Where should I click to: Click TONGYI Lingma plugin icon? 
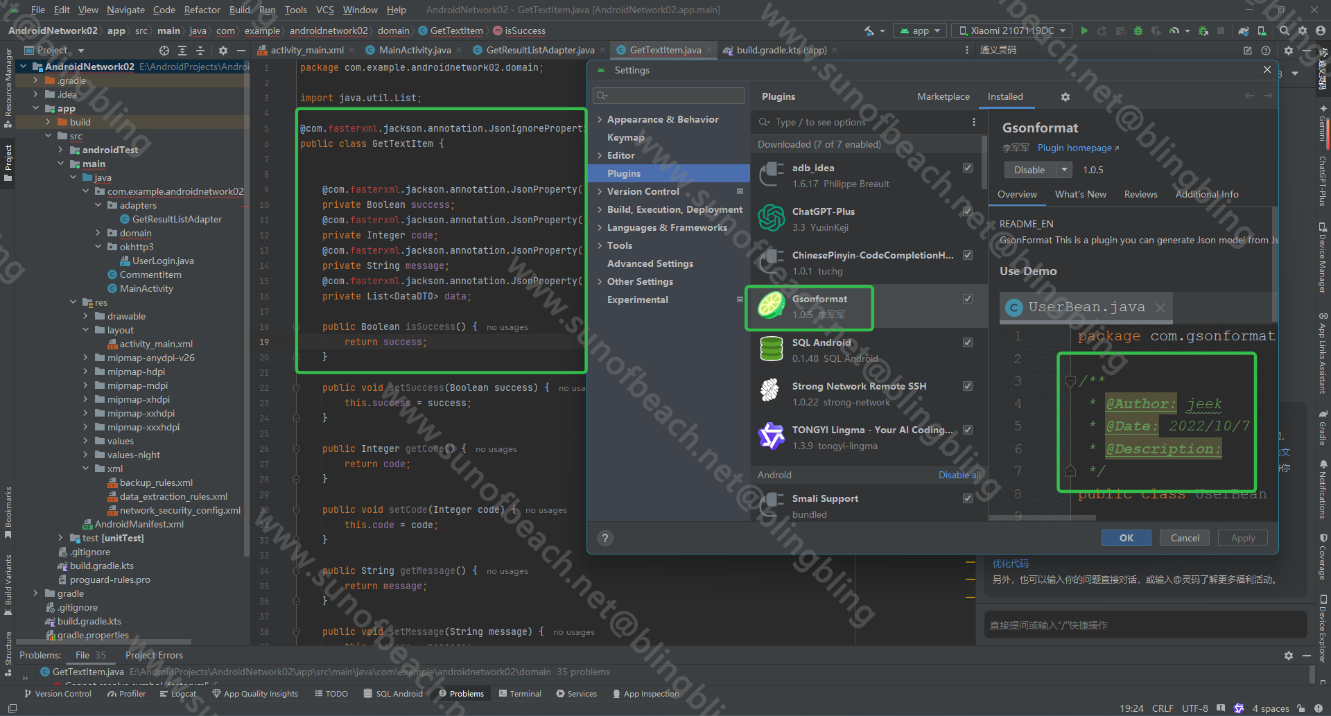[x=772, y=437]
